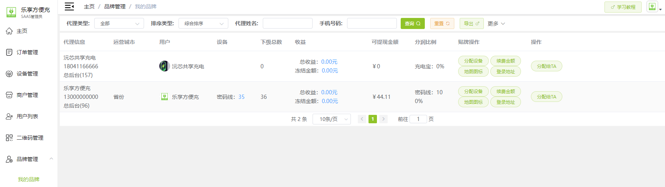Click the device icon beside 设备管理
This screenshot has width=665, height=187.
pyautogui.click(x=9, y=74)
